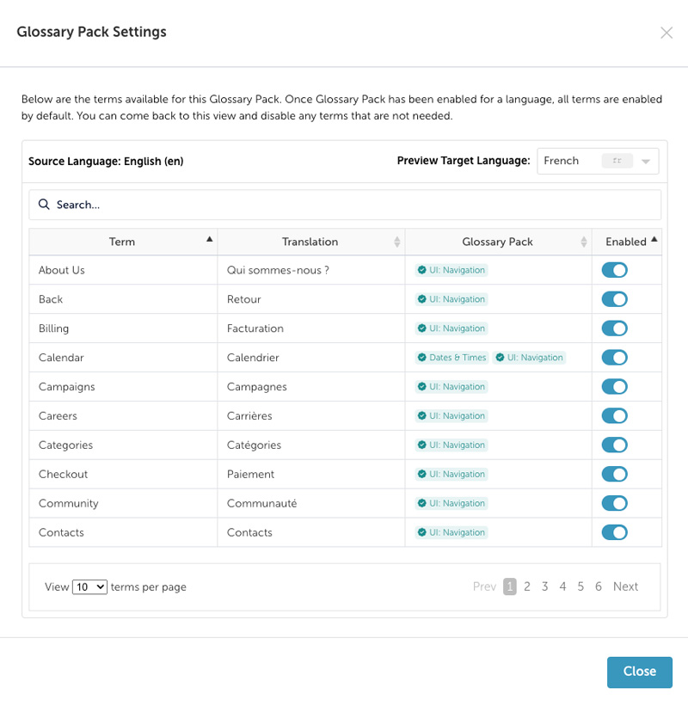Turn off the Contacts term toggle
688x706 pixels.
pos(614,532)
